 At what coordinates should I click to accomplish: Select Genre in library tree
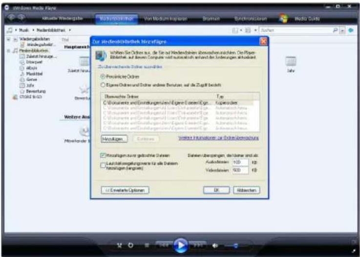(31, 80)
